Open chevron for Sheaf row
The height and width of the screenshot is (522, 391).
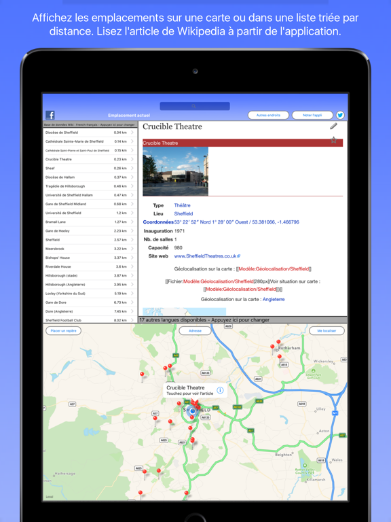tap(132, 168)
